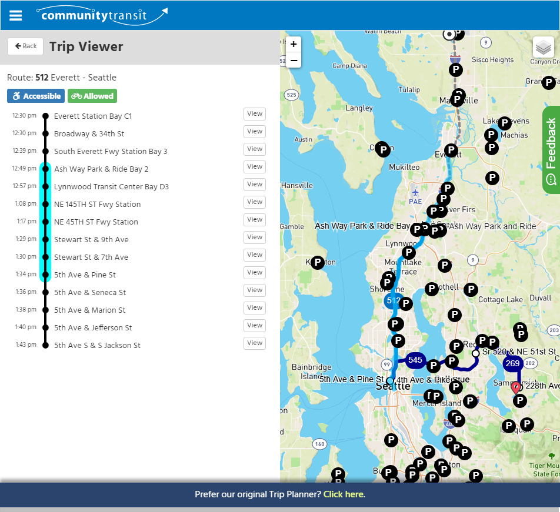Open the original Trip Planner via Click here
The width and height of the screenshot is (560, 512).
tap(343, 494)
